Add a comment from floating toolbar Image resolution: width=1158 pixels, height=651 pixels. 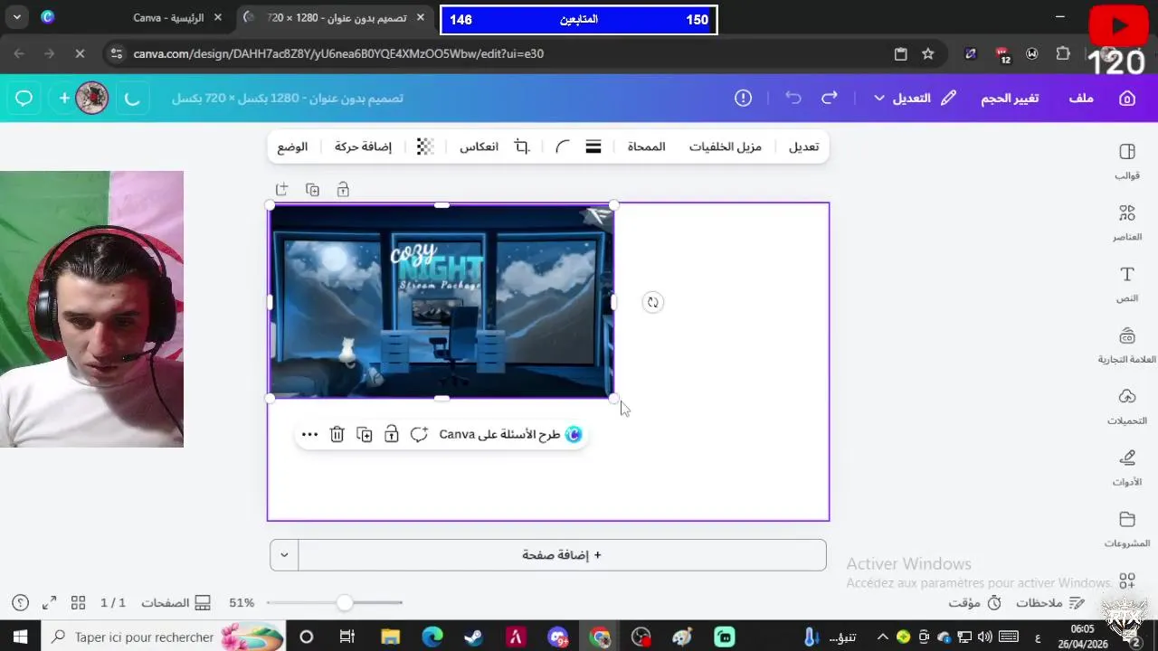pos(419,435)
